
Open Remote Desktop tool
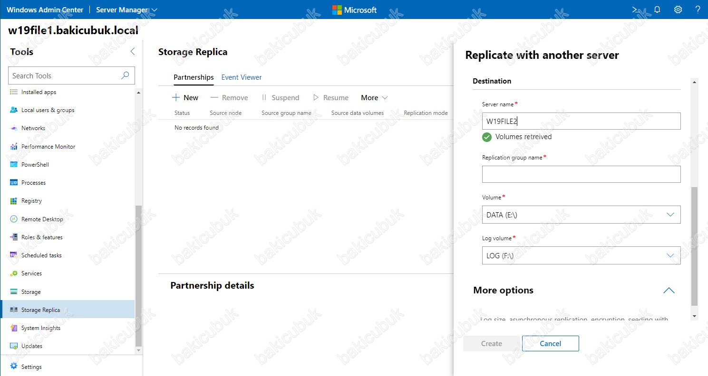(42, 219)
